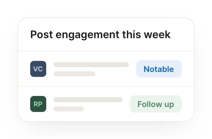
Task: Open the RP row's shorter subtitle line
Action: coord(69,109)
